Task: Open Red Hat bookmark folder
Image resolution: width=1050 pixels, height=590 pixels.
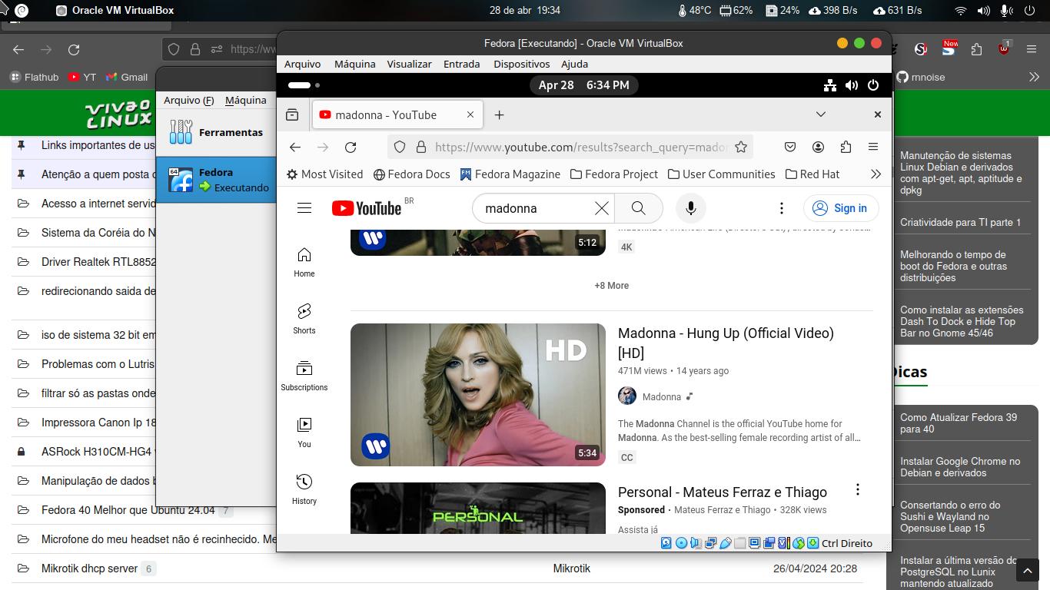Action: click(x=812, y=174)
